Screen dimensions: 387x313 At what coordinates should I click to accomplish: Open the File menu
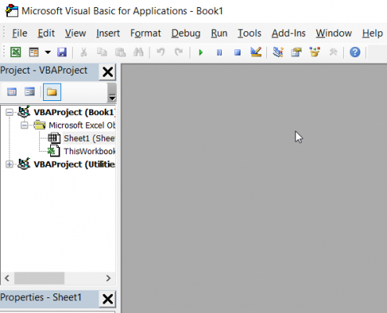(20, 34)
